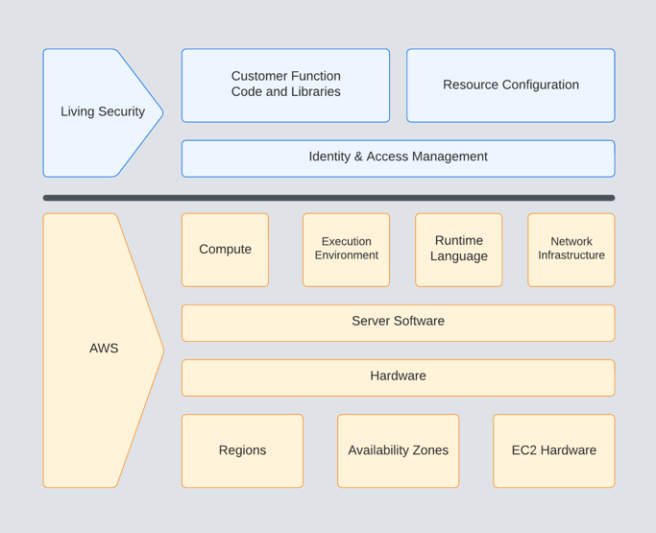Select the Compute box
Screen dimensions: 656x533
(225, 250)
